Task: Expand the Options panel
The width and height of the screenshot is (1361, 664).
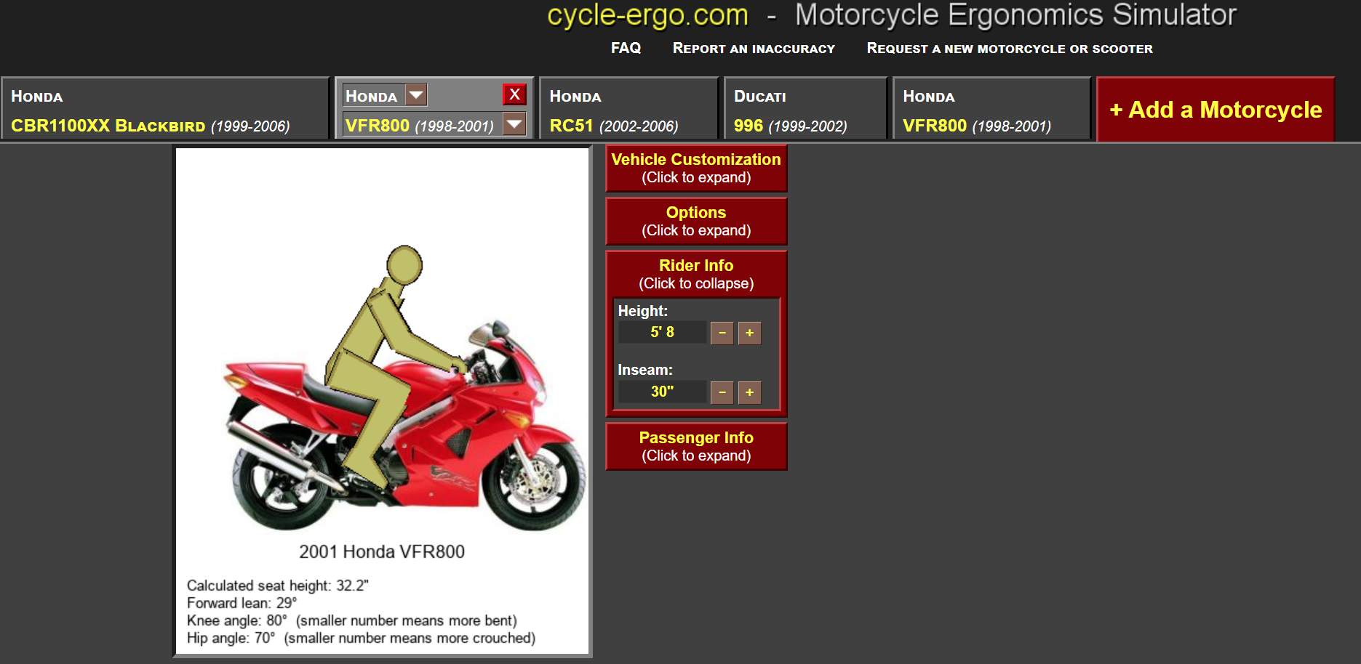Action: tap(696, 221)
